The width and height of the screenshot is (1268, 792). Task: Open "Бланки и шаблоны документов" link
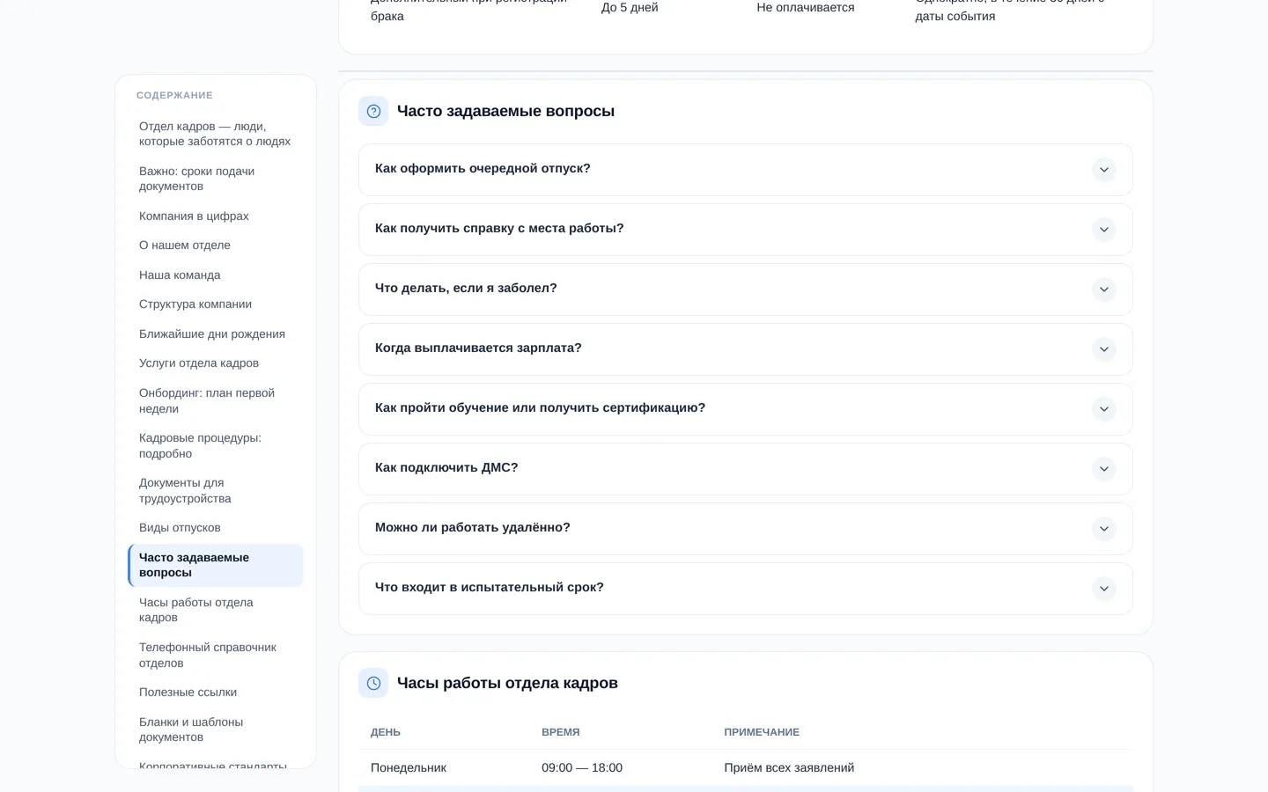click(x=216, y=730)
